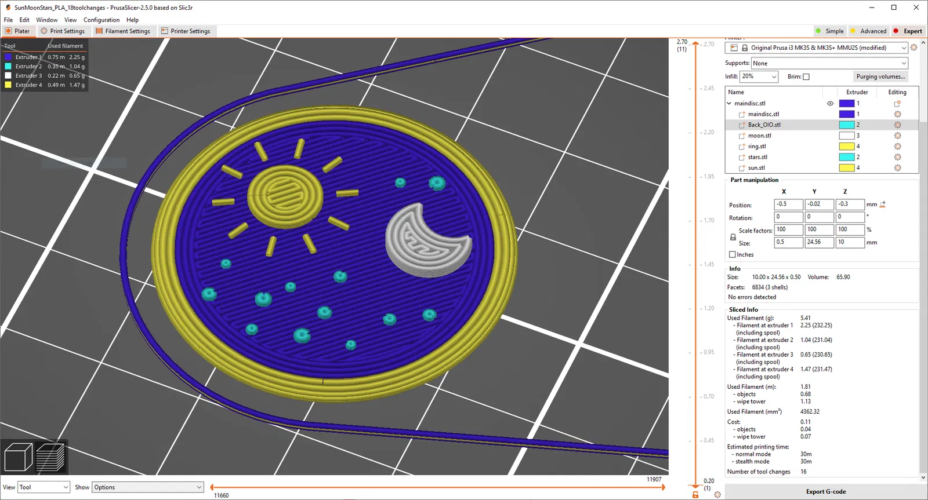928x500 pixels.
Task: Open the Window menu
Action: click(x=47, y=20)
